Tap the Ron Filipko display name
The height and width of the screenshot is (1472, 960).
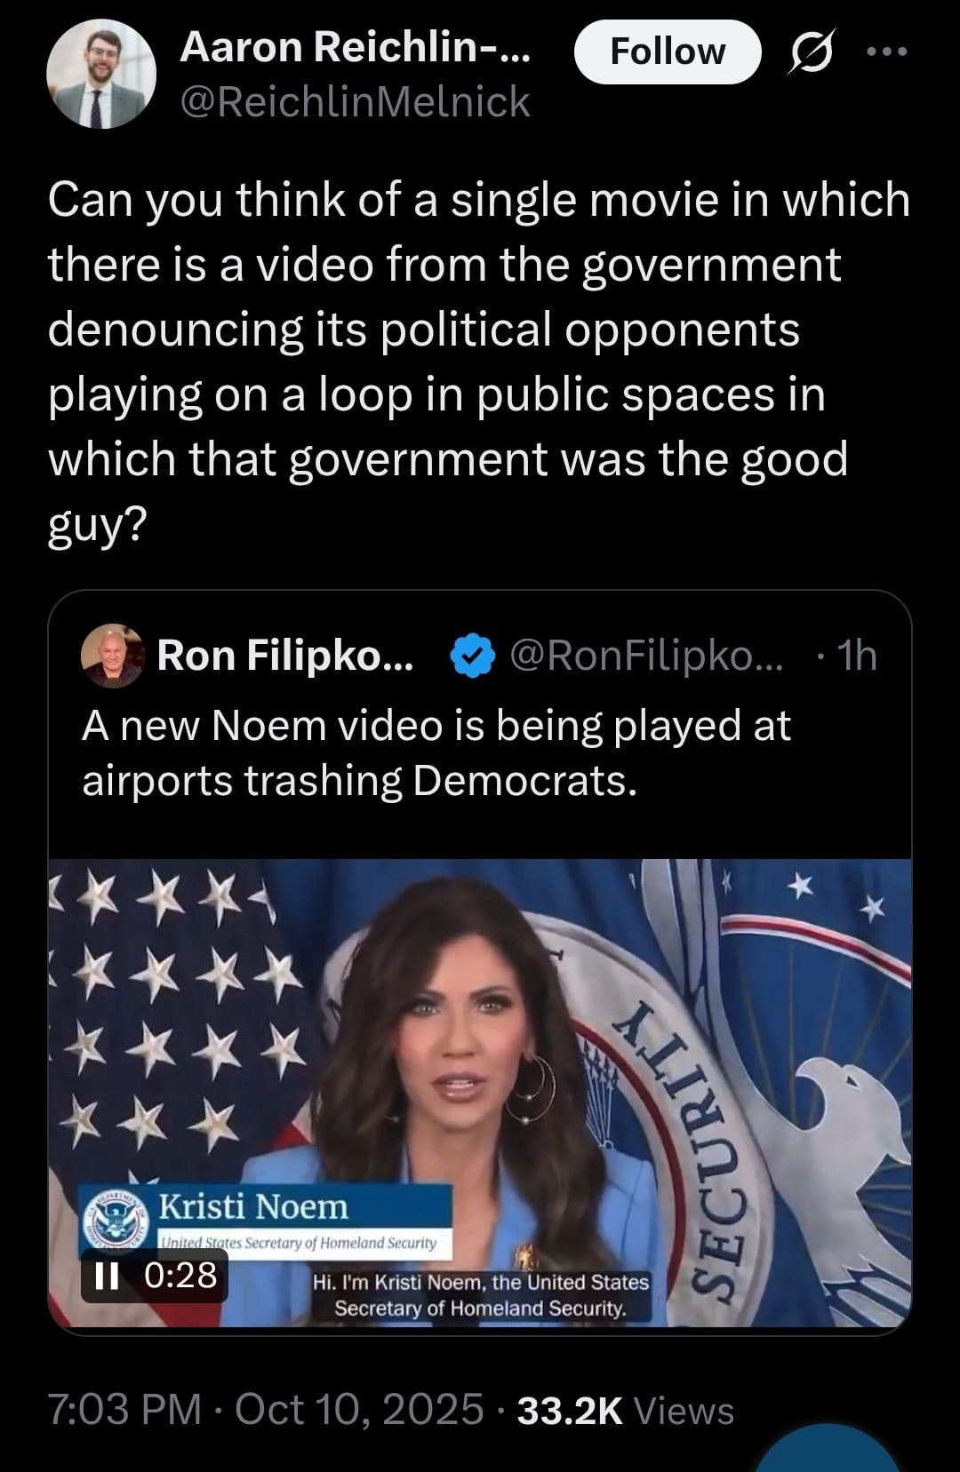click(284, 656)
